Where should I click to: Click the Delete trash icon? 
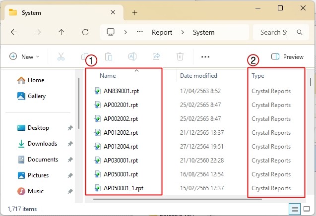click(181, 57)
